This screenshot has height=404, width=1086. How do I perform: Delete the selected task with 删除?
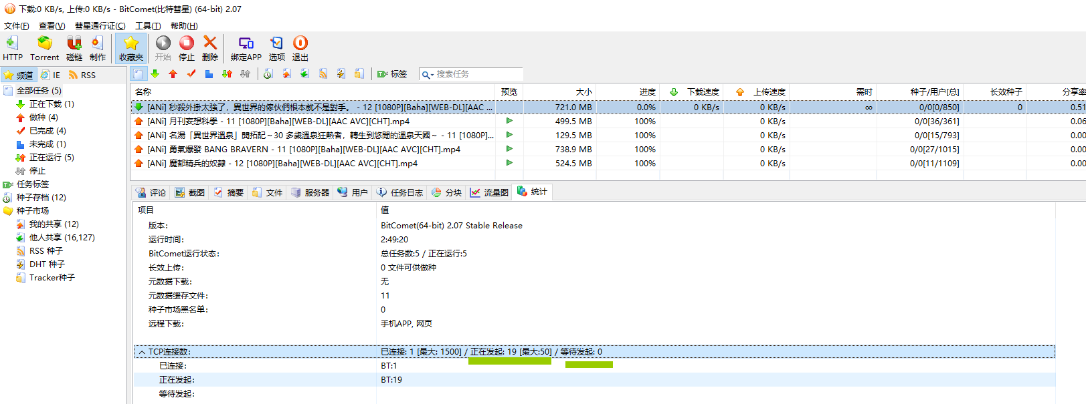(210, 49)
